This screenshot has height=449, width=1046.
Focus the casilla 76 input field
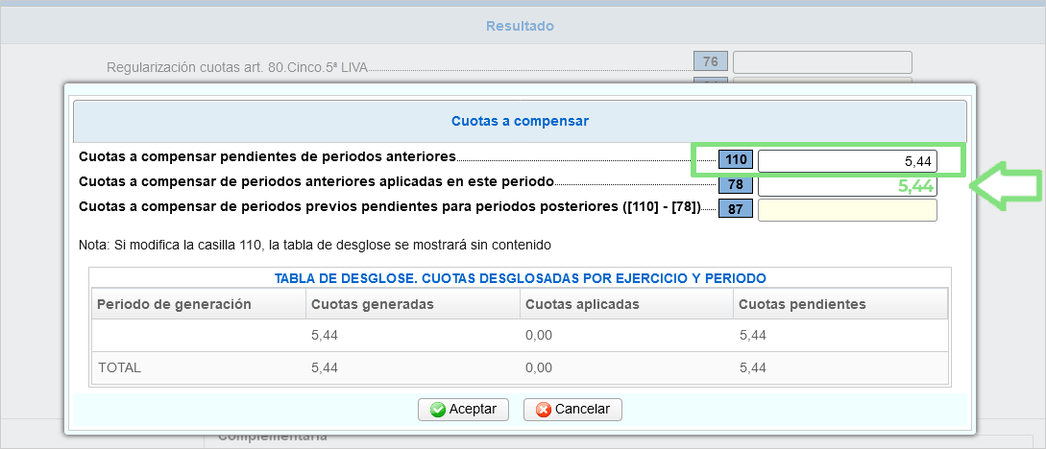tap(821, 62)
